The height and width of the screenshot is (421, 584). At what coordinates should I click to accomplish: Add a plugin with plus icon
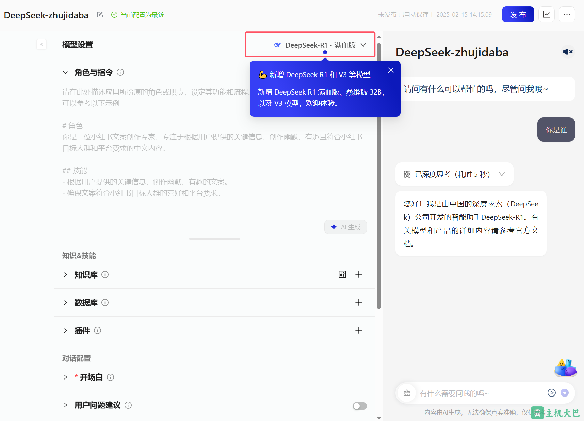[x=359, y=330]
